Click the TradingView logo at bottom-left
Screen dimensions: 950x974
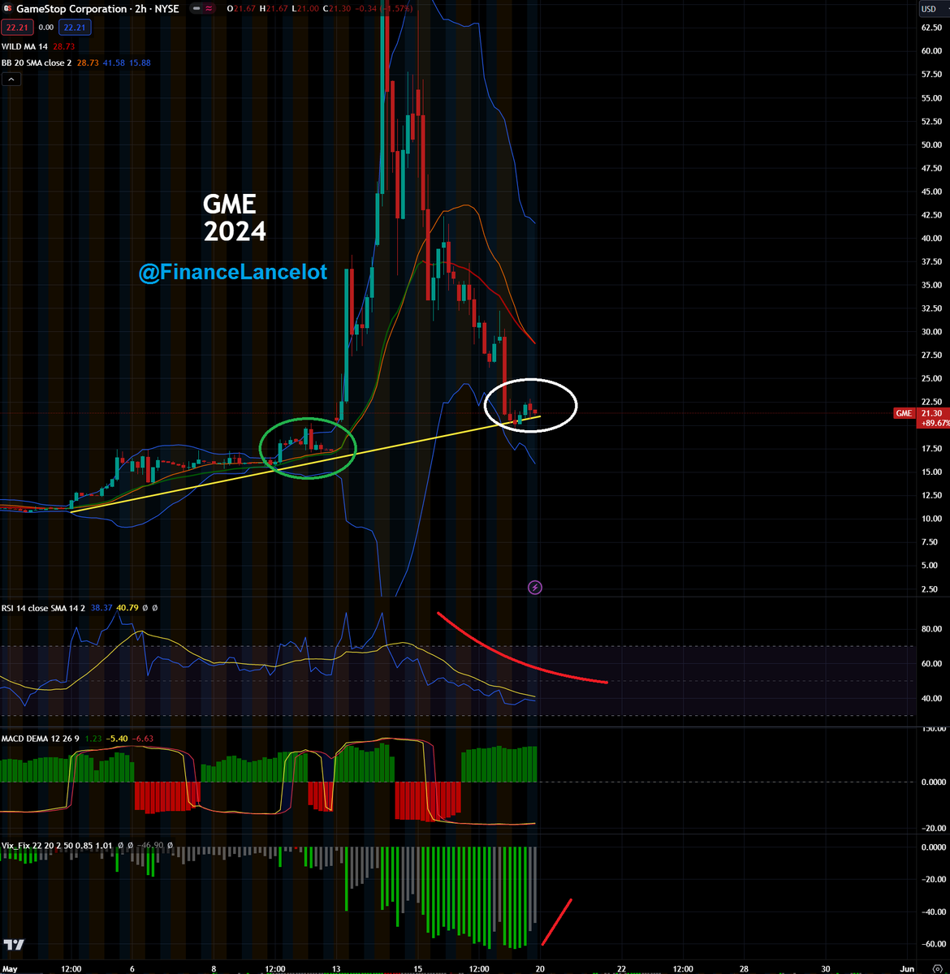coord(14,945)
